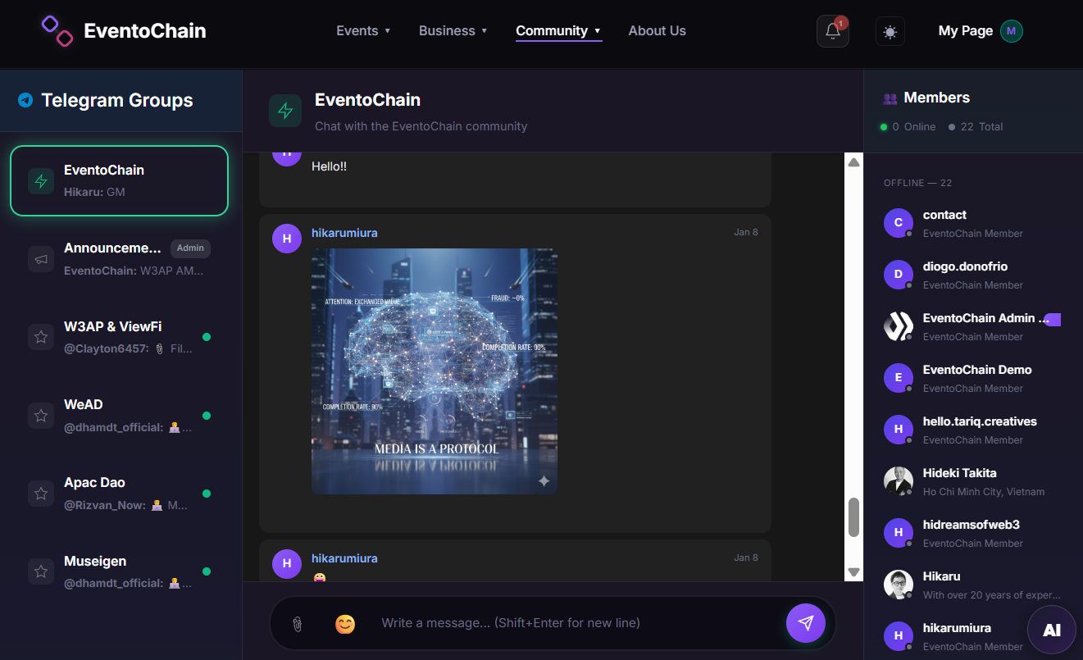Click the star icon for Museigen group
Image resolution: width=1083 pixels, height=660 pixels.
[41, 571]
